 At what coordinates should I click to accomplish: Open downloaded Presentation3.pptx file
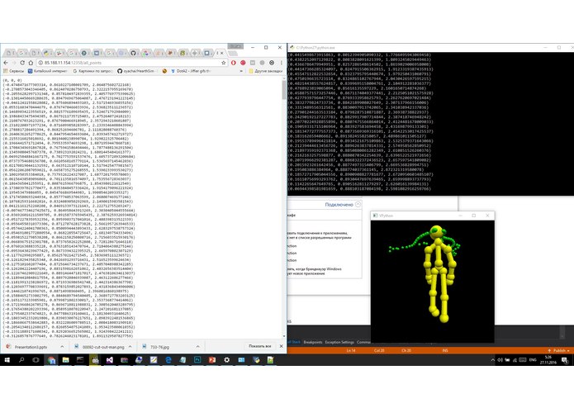point(31,347)
